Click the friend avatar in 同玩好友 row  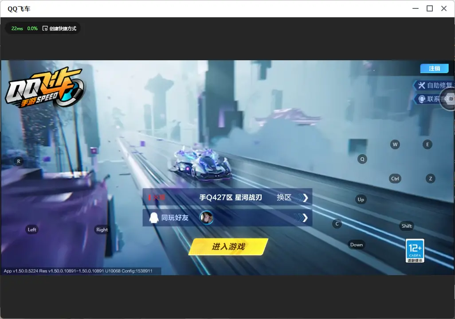pyautogui.click(x=207, y=218)
